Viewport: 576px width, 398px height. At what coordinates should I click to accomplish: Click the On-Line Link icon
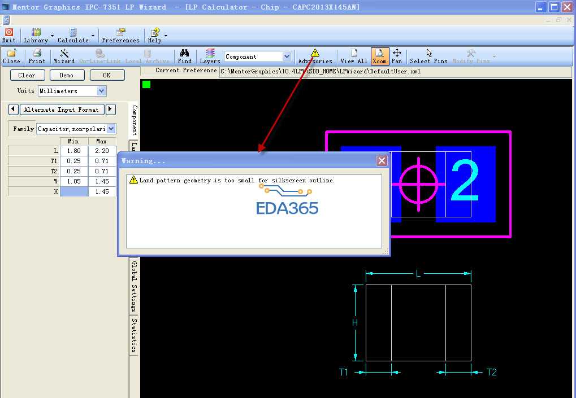pyautogui.click(x=99, y=56)
